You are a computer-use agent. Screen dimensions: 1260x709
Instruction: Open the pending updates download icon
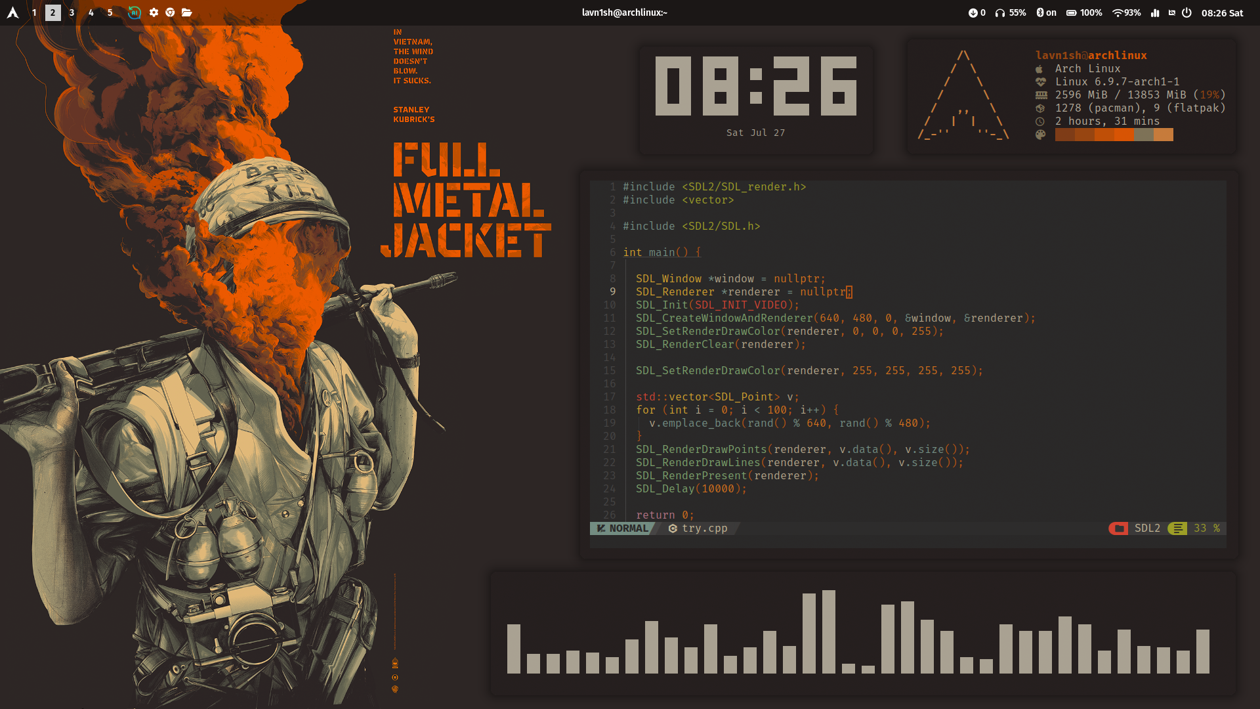[973, 12]
